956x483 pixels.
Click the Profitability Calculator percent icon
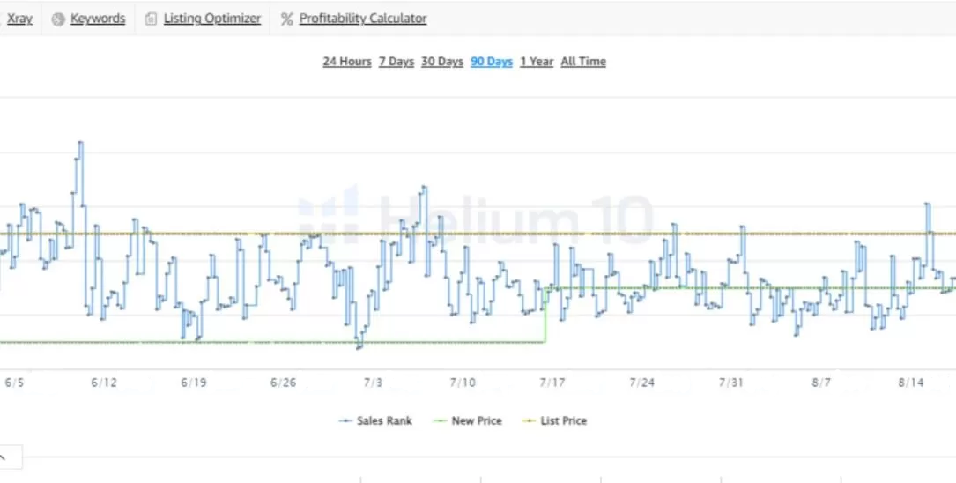tap(286, 19)
